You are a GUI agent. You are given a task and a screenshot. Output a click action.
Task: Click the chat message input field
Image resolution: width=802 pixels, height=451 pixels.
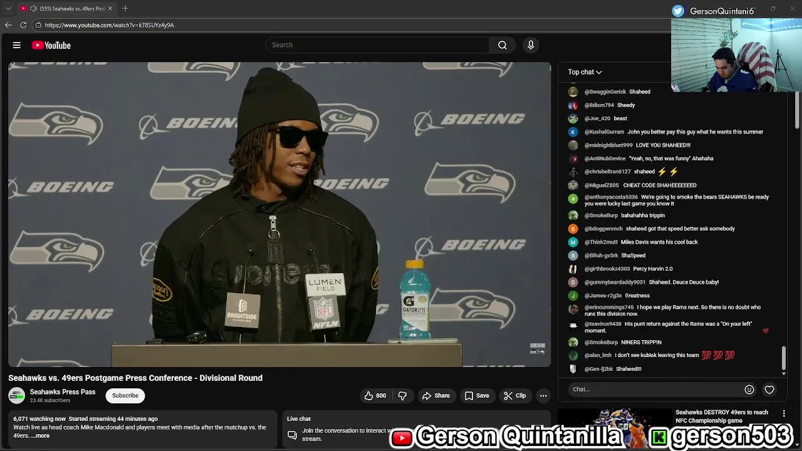[x=654, y=389]
